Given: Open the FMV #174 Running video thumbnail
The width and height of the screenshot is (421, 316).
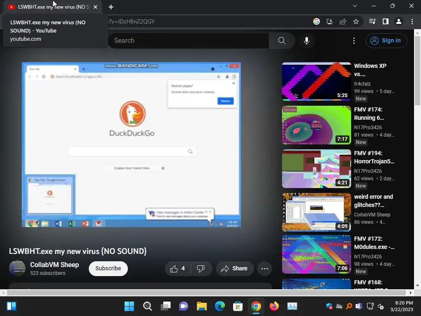Looking at the screenshot, I should (316, 125).
